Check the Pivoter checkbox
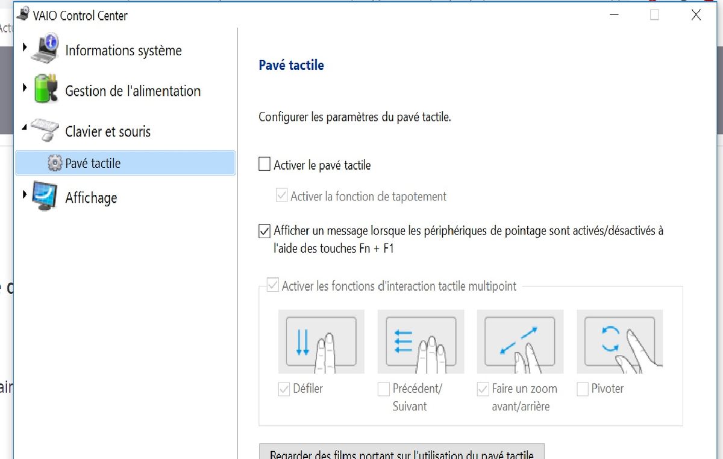 [582, 389]
